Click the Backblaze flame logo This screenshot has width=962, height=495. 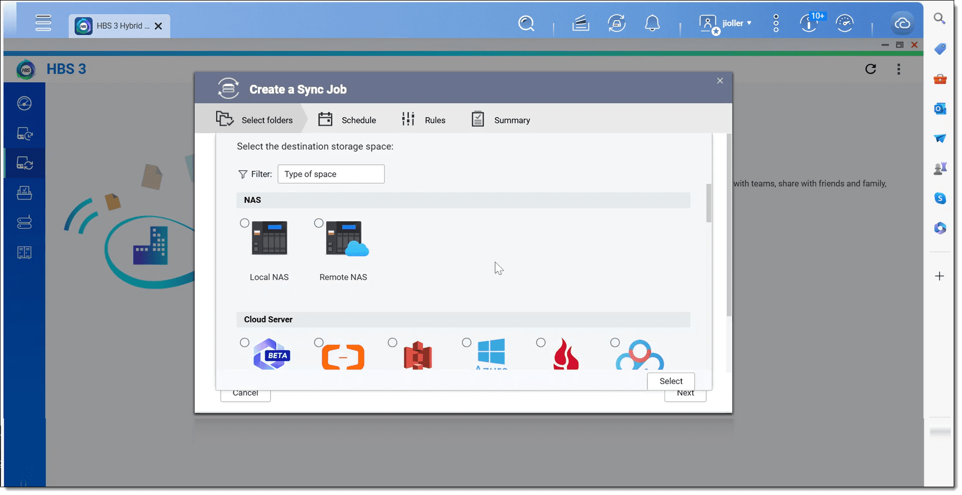coord(566,354)
